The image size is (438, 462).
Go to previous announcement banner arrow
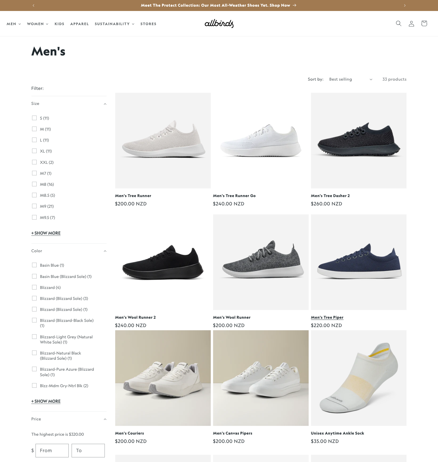click(33, 5)
